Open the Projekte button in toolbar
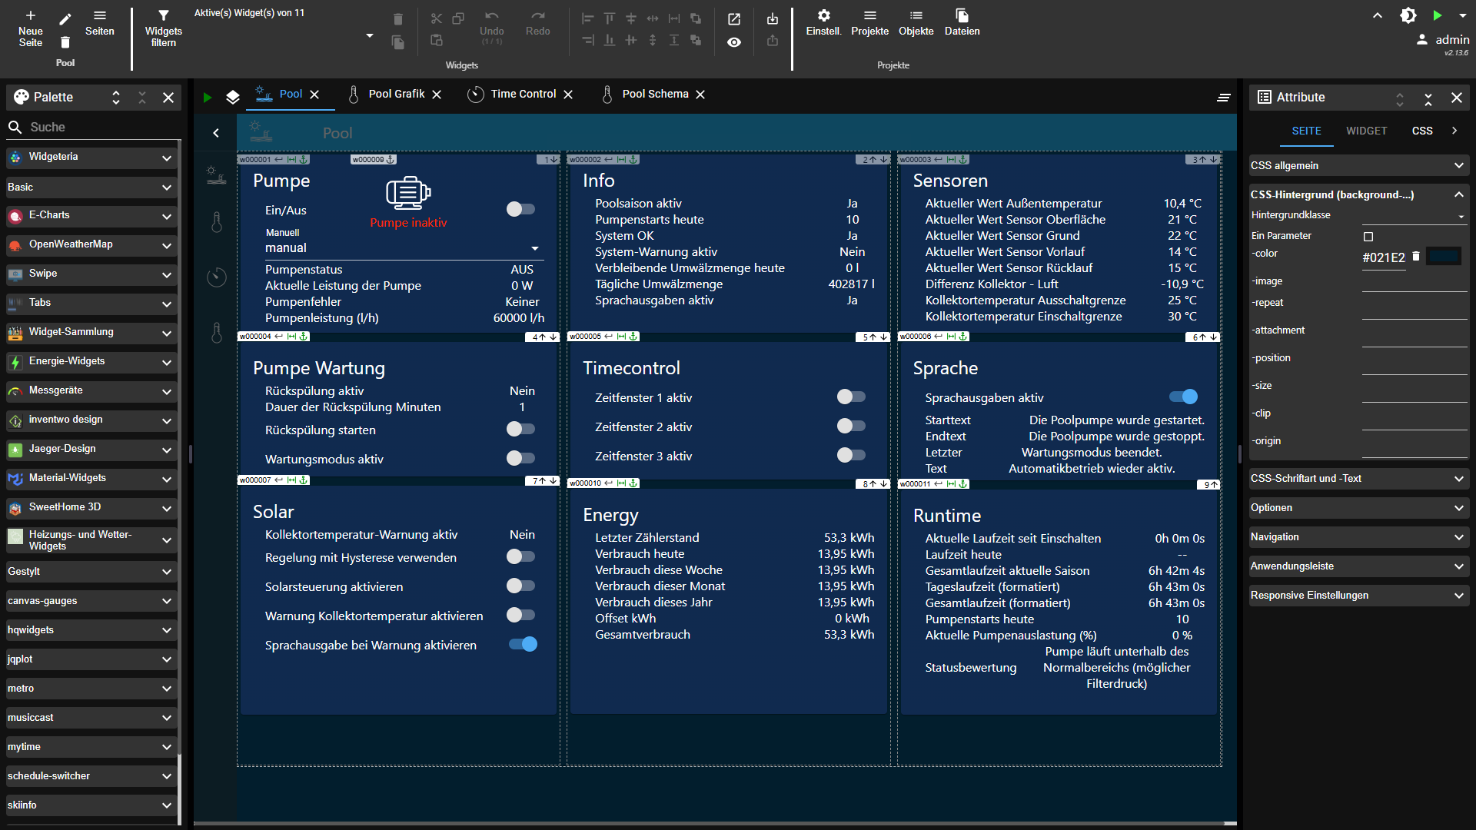The width and height of the screenshot is (1476, 830). coord(869,22)
